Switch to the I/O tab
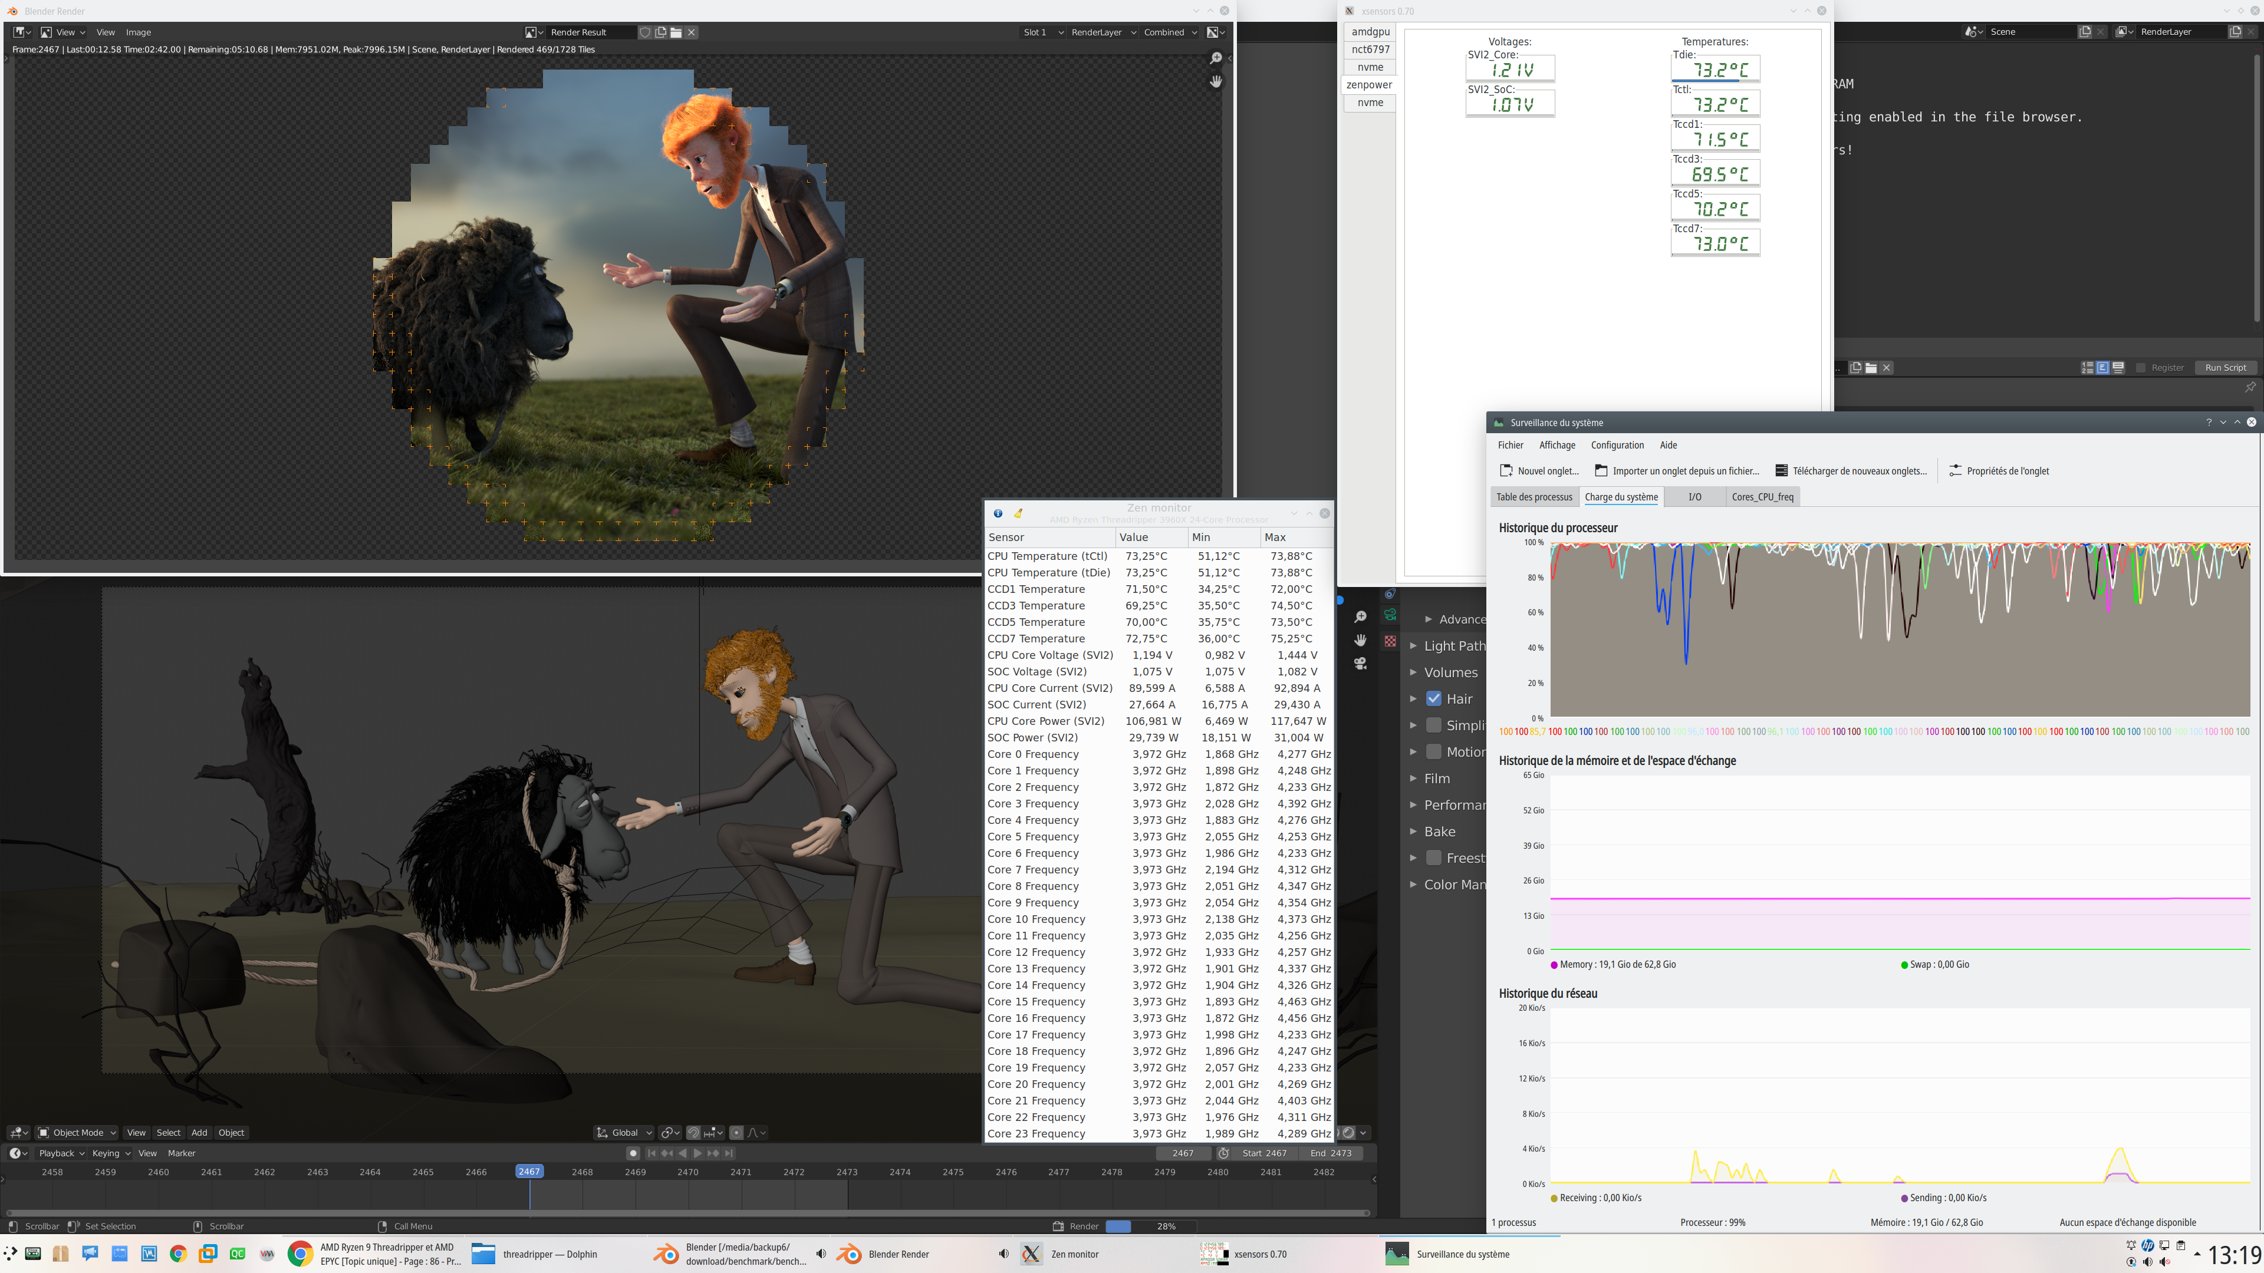2264x1273 pixels. click(x=1694, y=497)
